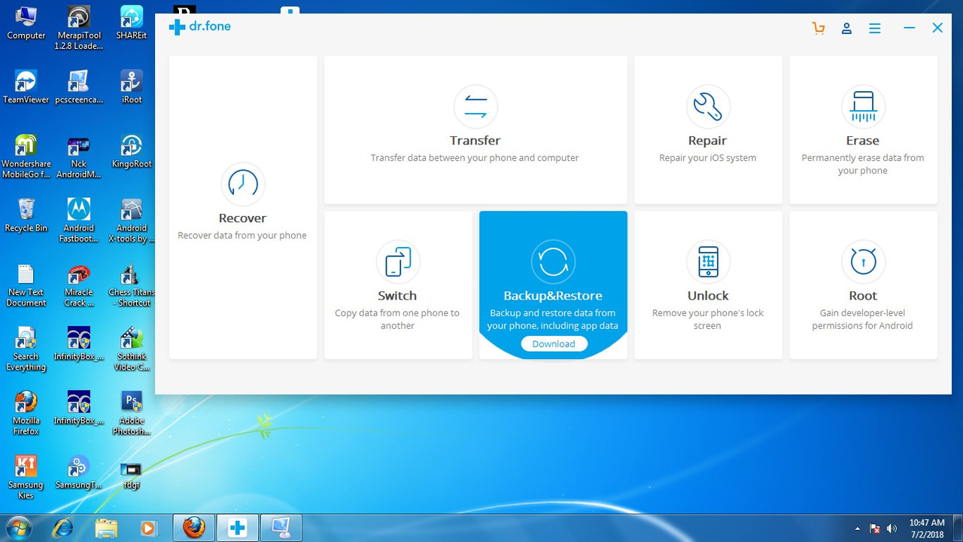
Task: Open Windows Explorer from taskbar
Action: [106, 528]
